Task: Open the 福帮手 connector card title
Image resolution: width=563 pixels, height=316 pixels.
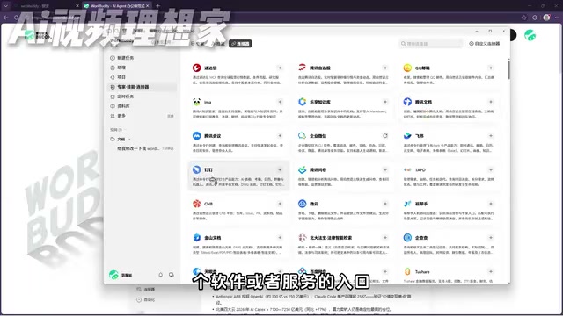Action: point(421,204)
